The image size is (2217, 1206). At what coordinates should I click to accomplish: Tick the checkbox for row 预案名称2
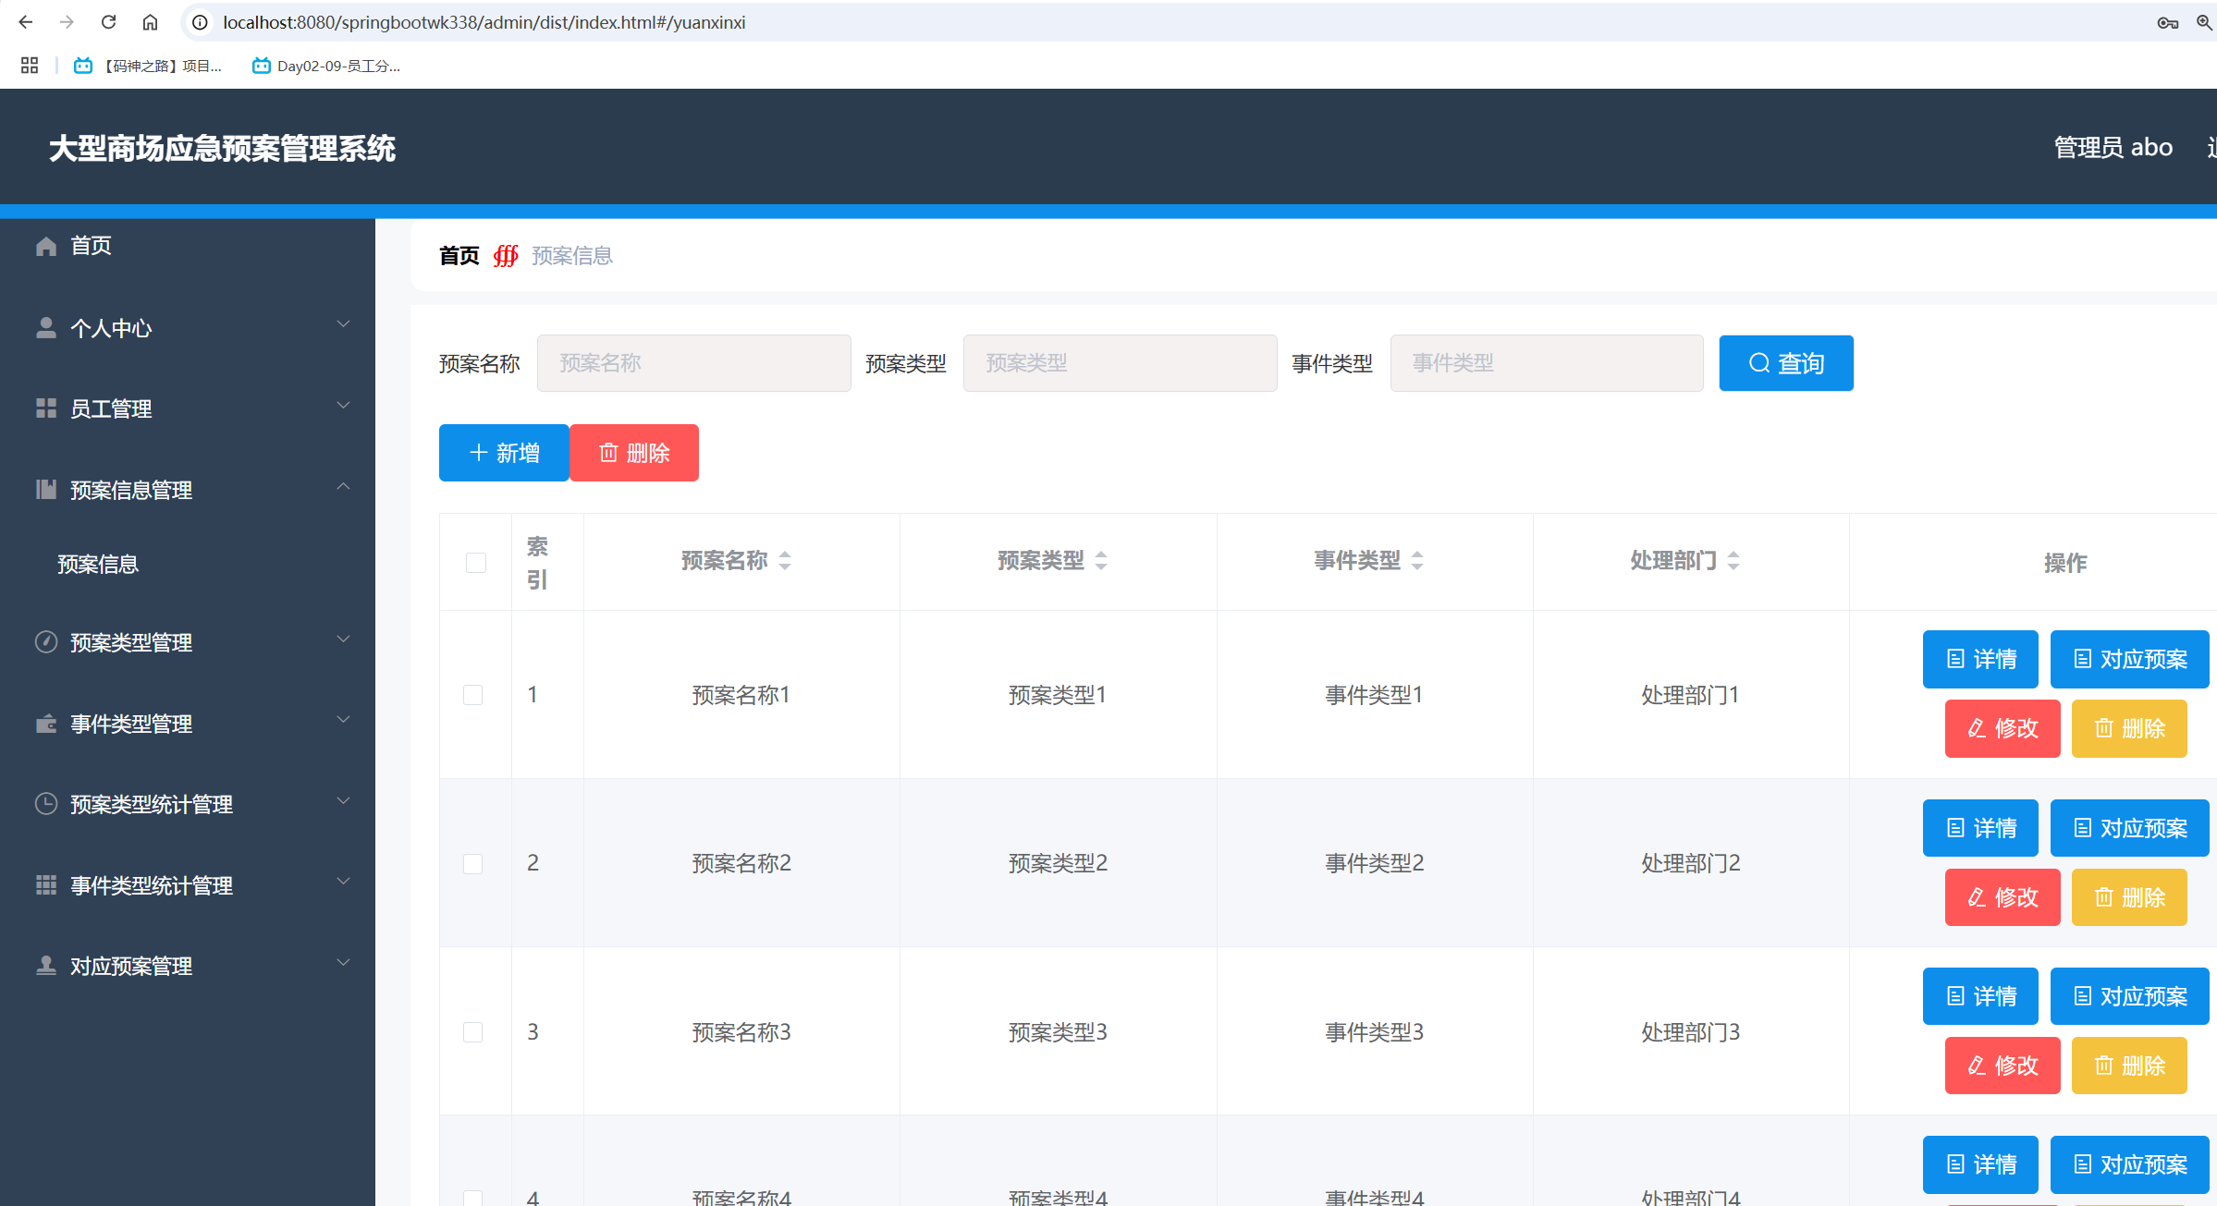[473, 863]
